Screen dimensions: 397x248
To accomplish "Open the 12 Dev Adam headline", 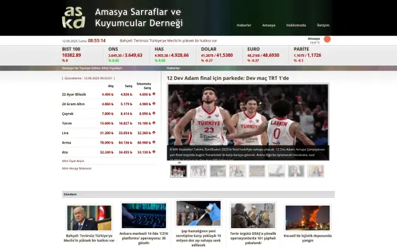I will 228,78.
